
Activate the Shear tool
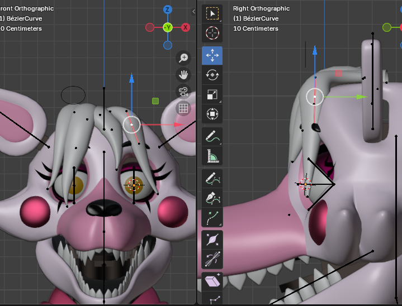point(212,281)
